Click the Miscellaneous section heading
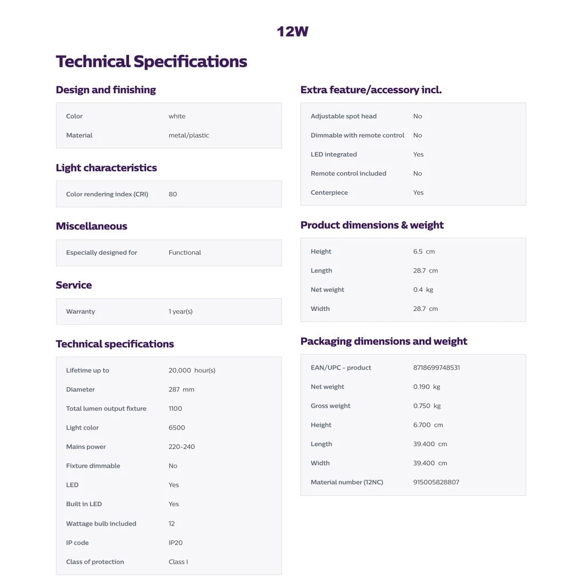Viewport: 585px width, 585px height. click(x=91, y=226)
